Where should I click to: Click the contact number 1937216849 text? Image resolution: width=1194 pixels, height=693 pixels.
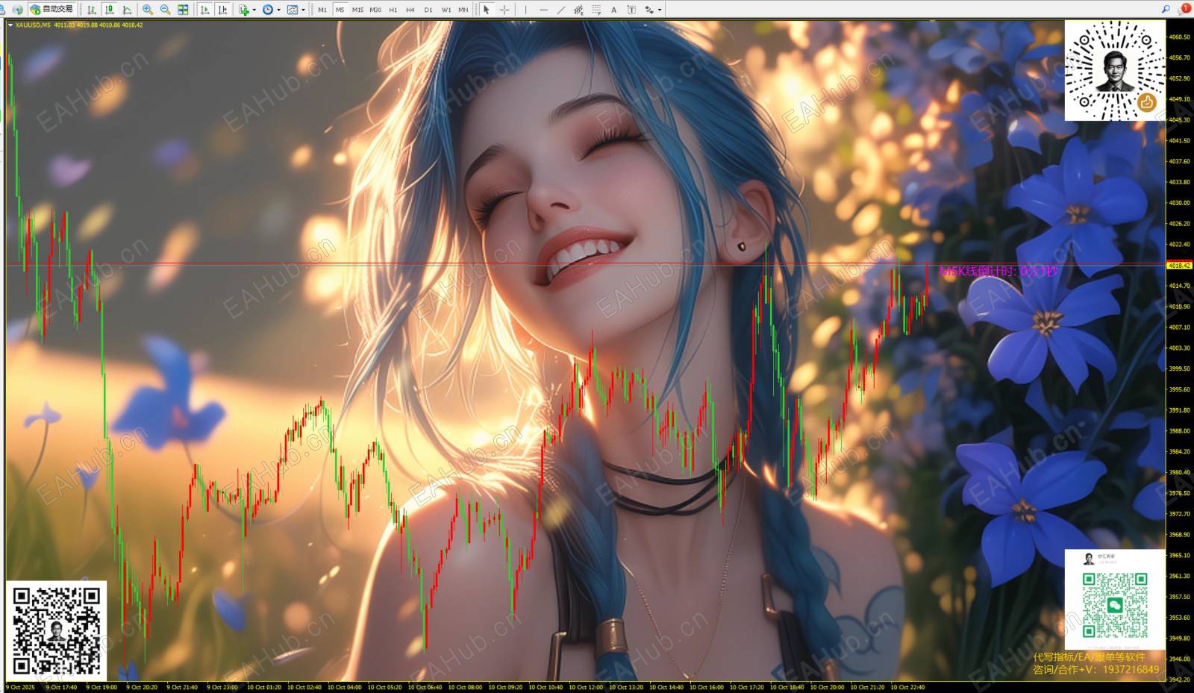coord(1131,670)
